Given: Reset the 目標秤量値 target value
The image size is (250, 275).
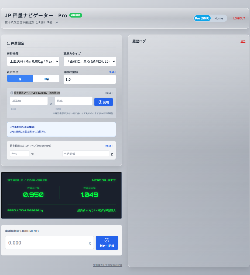Looking at the screenshot, I should pos(112,72).
